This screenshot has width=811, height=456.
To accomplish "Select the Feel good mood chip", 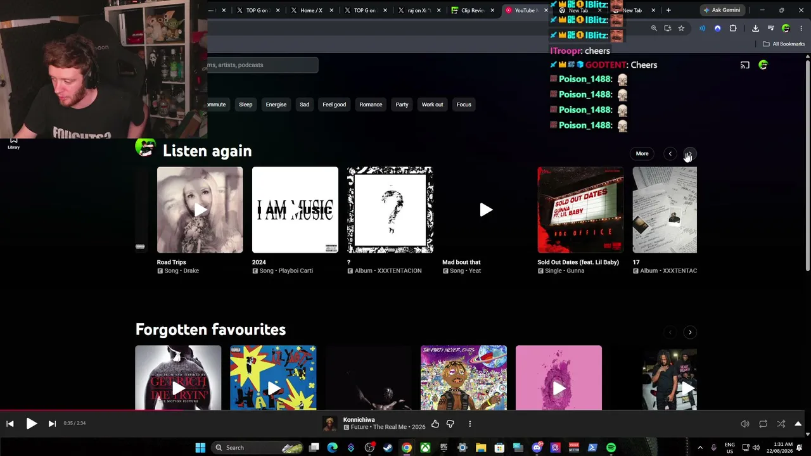I will tap(335, 104).
